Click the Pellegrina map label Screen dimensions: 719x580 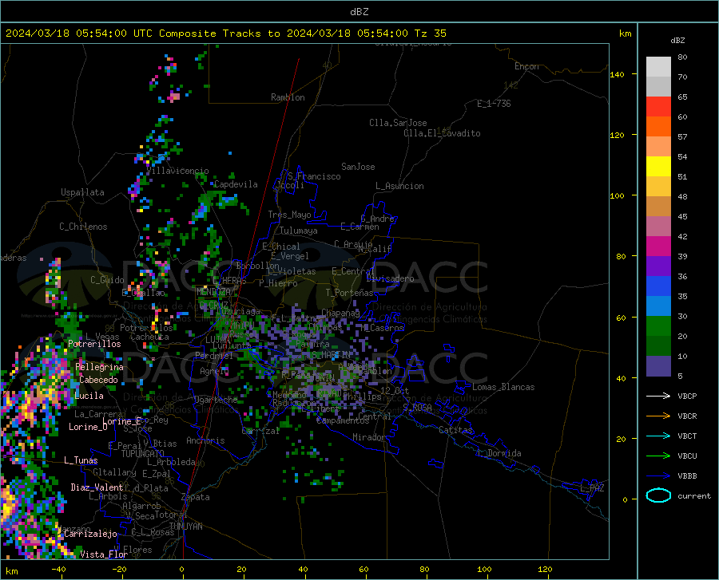100,367
